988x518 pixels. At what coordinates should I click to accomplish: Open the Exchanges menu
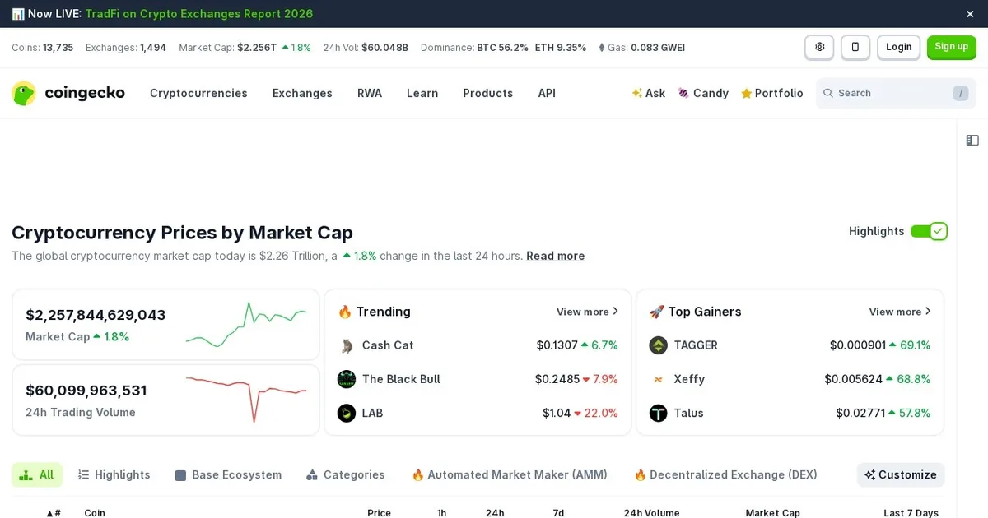[x=302, y=93]
